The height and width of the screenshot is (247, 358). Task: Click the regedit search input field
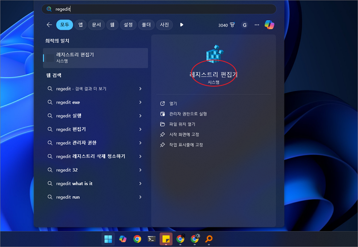point(159,9)
